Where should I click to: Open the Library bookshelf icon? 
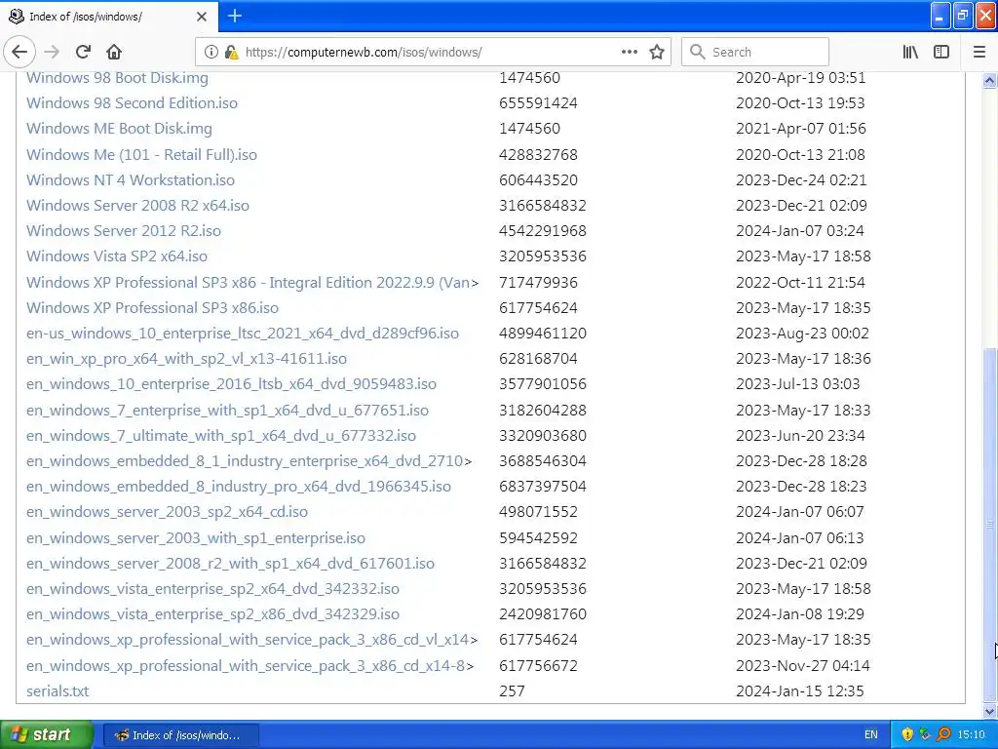pyautogui.click(x=910, y=52)
